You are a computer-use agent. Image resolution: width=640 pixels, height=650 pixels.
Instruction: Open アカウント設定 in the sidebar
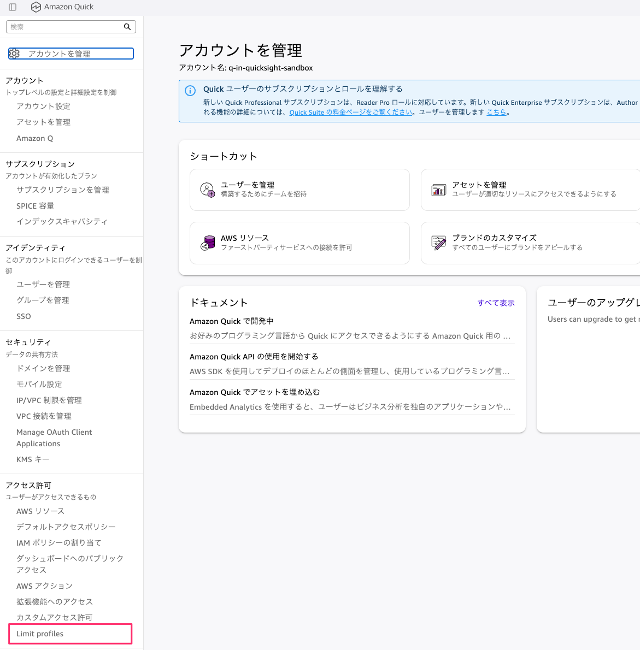point(44,107)
